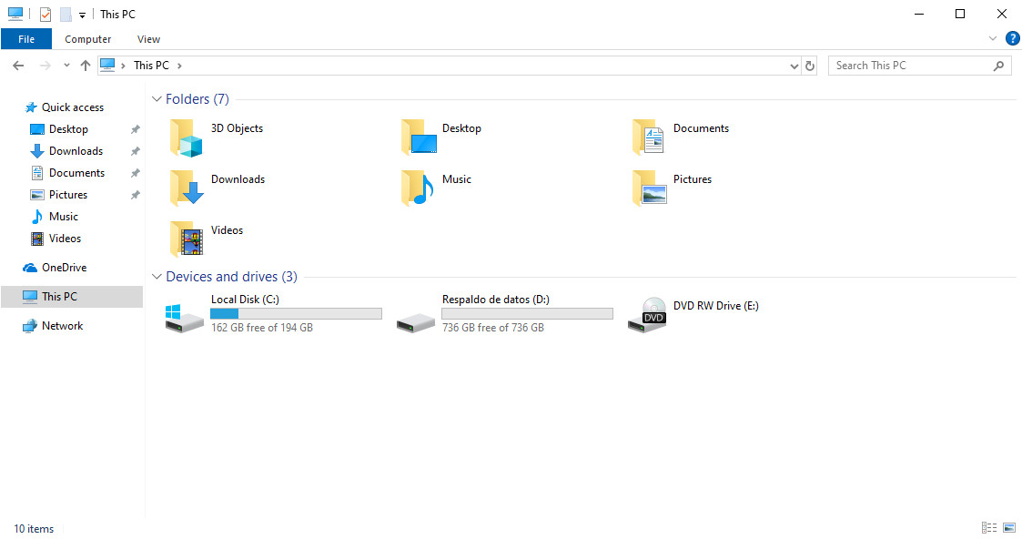This screenshot has width=1022, height=539.
Task: Select Videos in the navigation pane
Action: (65, 239)
